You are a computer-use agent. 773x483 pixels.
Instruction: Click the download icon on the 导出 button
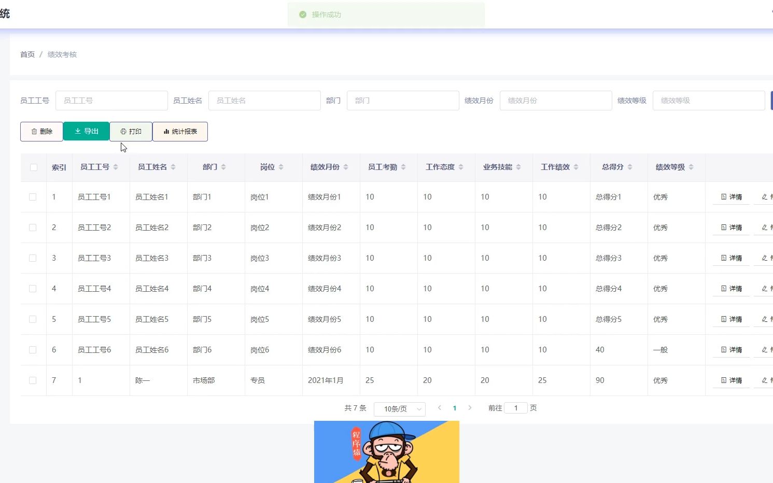77,131
